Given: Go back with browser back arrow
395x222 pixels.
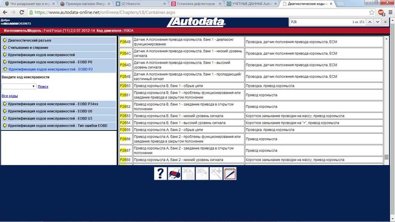Looking at the screenshot, I should [x=5, y=12].
